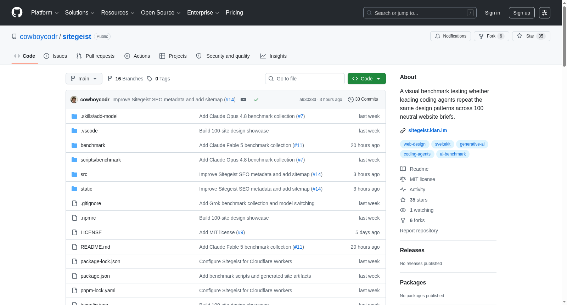
Task: Click the Notifications button
Action: [450, 36]
